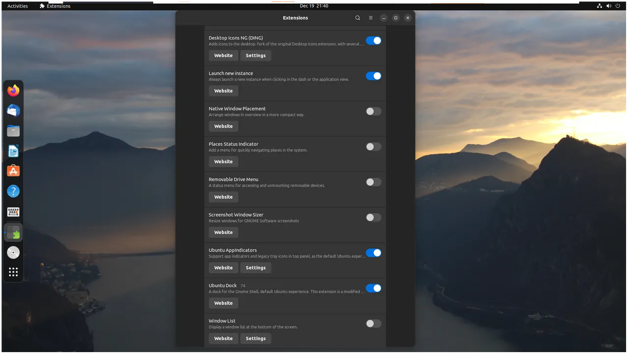Open the Extensions app menu in top panel
Screen dimensions: 629x355
pos(55,6)
